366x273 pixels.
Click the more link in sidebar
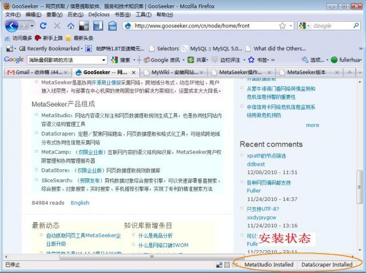click(312, 125)
